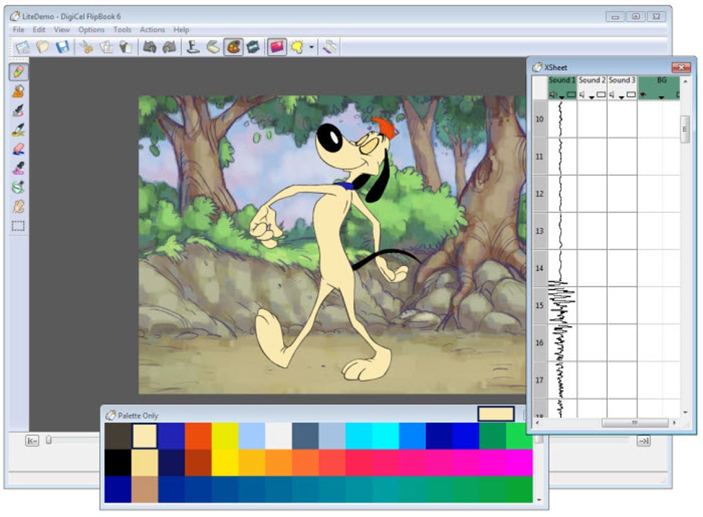703x517 pixels.
Task: Toggle the Sound 2 rectangle box
Action: click(601, 94)
